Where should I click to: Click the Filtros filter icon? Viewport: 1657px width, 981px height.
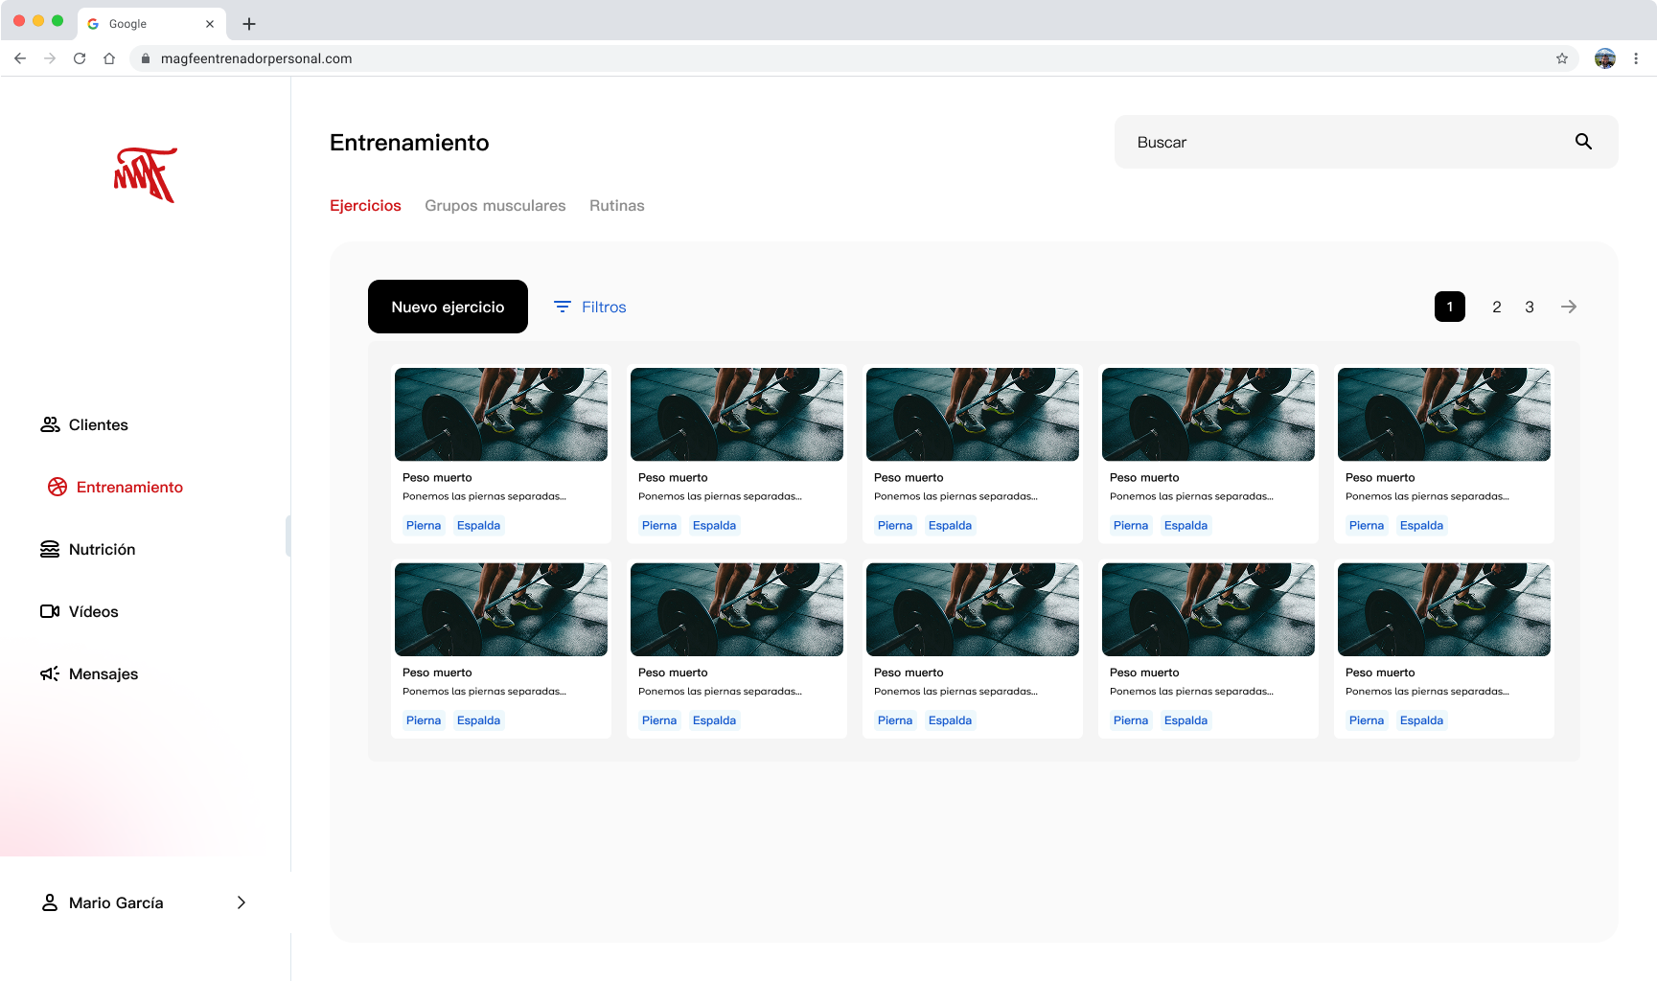[x=563, y=307]
